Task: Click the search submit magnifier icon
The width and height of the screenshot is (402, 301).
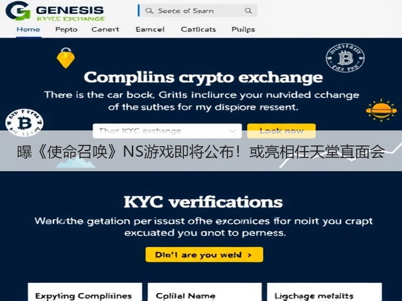Action: 248,11
